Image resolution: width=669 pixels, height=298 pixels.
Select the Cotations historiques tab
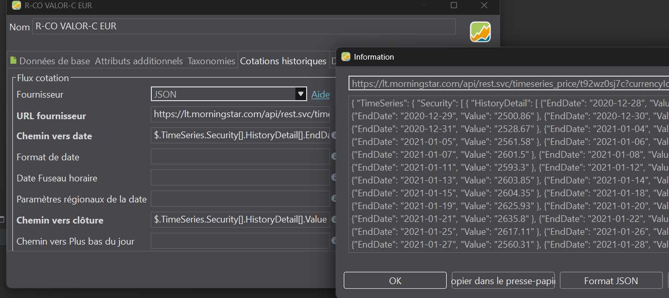pos(283,61)
